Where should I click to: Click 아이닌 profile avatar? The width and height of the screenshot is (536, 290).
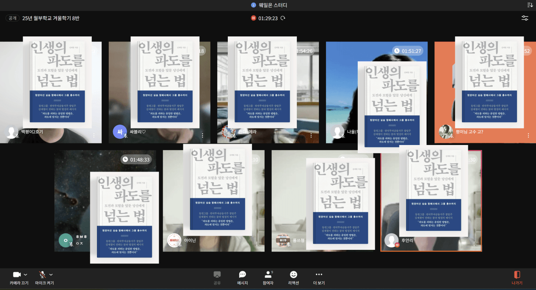click(174, 240)
